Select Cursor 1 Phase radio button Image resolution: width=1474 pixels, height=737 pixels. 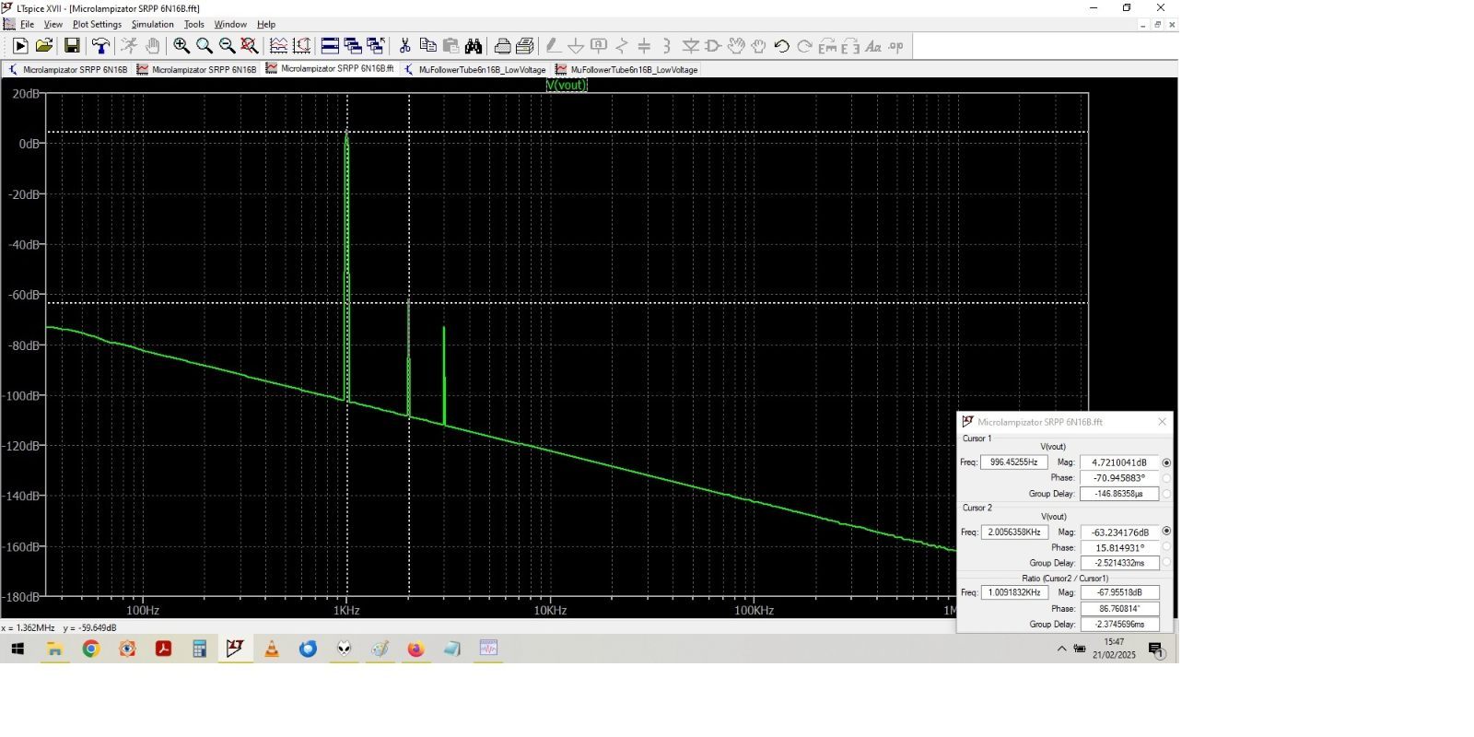coord(1166,478)
